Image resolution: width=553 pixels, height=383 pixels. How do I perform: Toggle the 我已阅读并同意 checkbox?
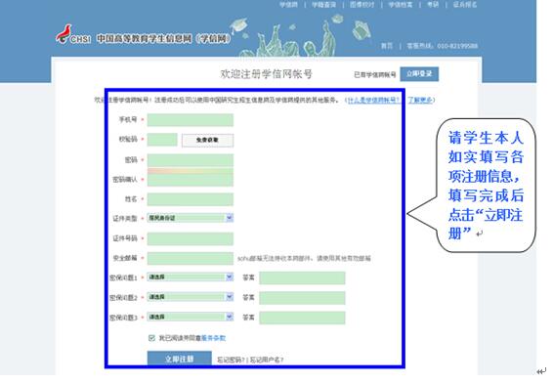[151, 338]
